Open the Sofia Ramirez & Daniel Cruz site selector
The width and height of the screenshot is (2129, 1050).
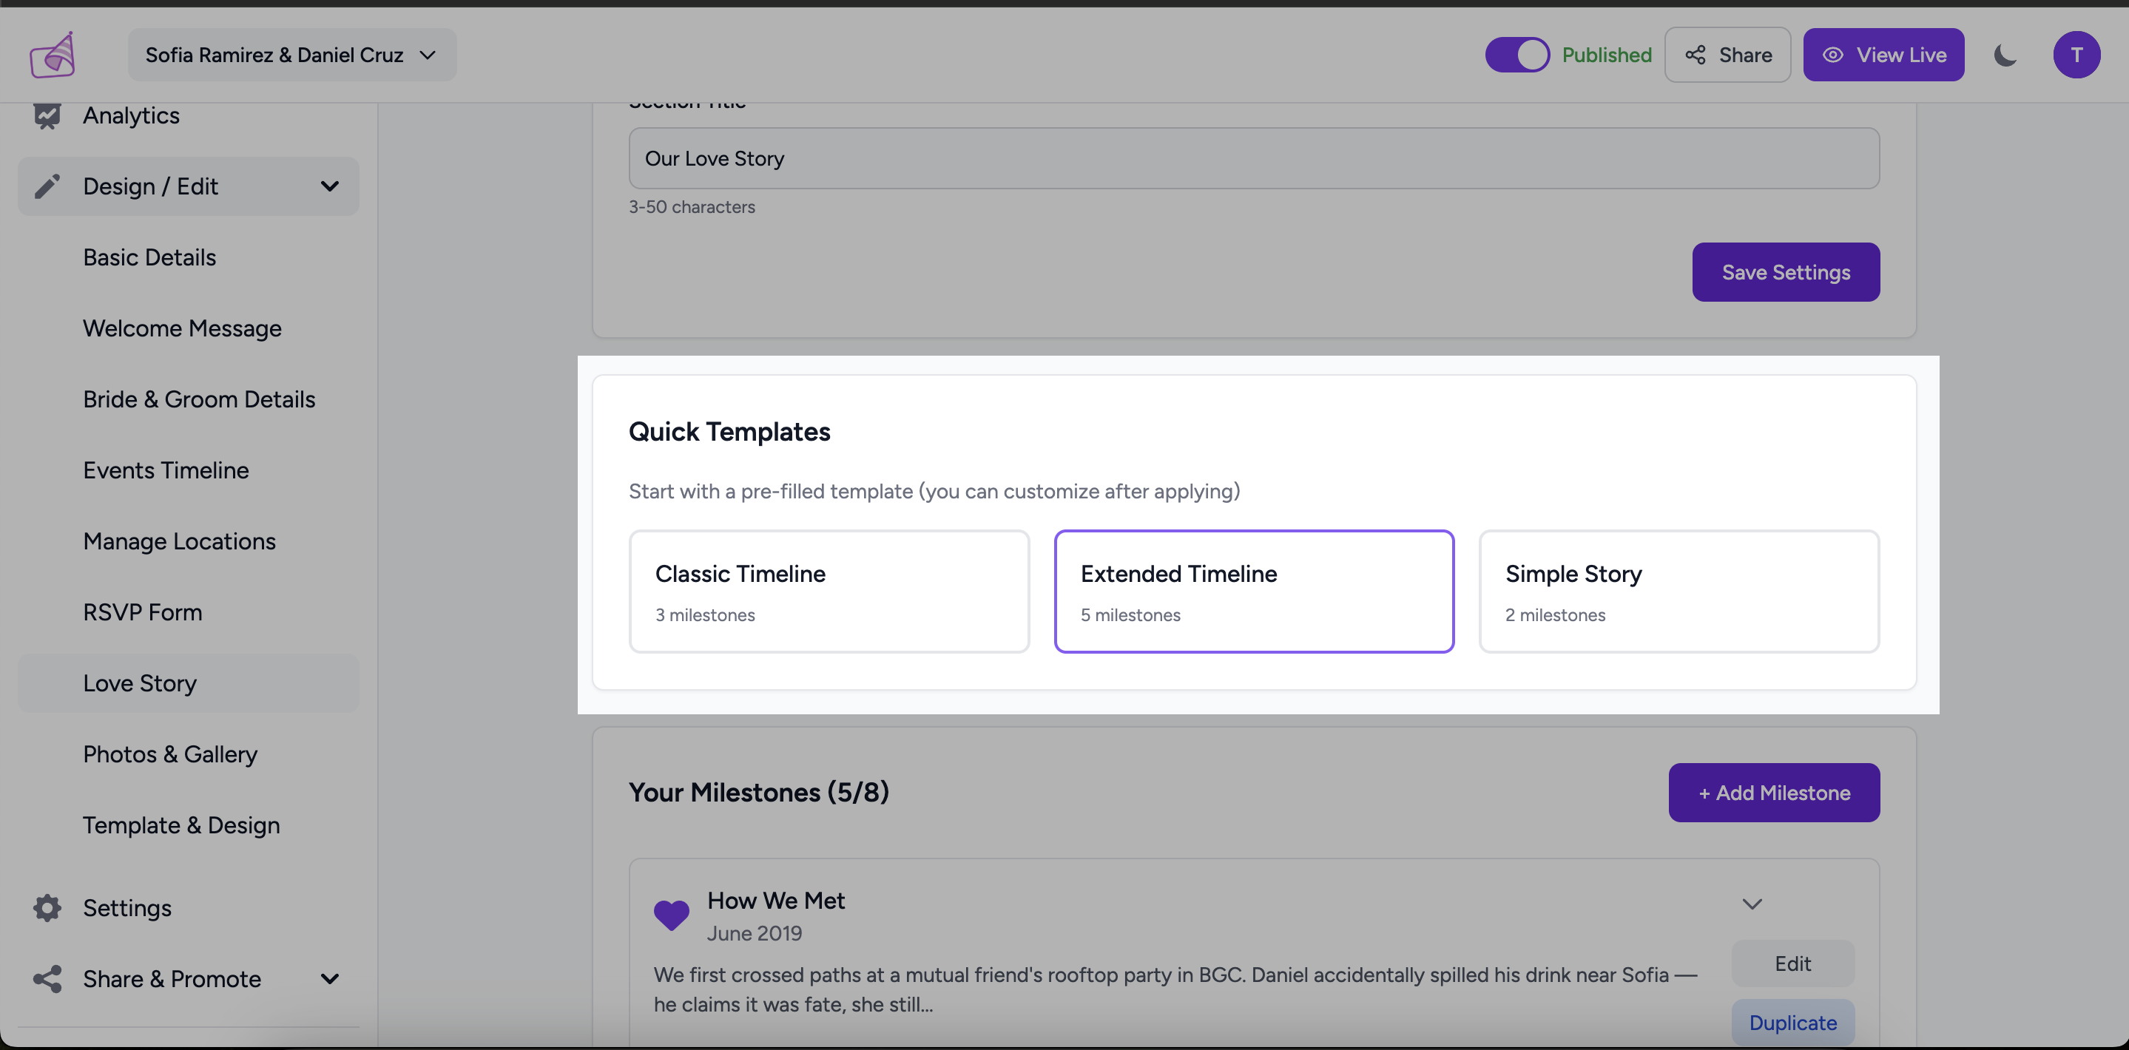pos(291,55)
